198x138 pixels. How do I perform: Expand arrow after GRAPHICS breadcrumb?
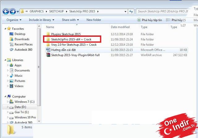(46, 11)
